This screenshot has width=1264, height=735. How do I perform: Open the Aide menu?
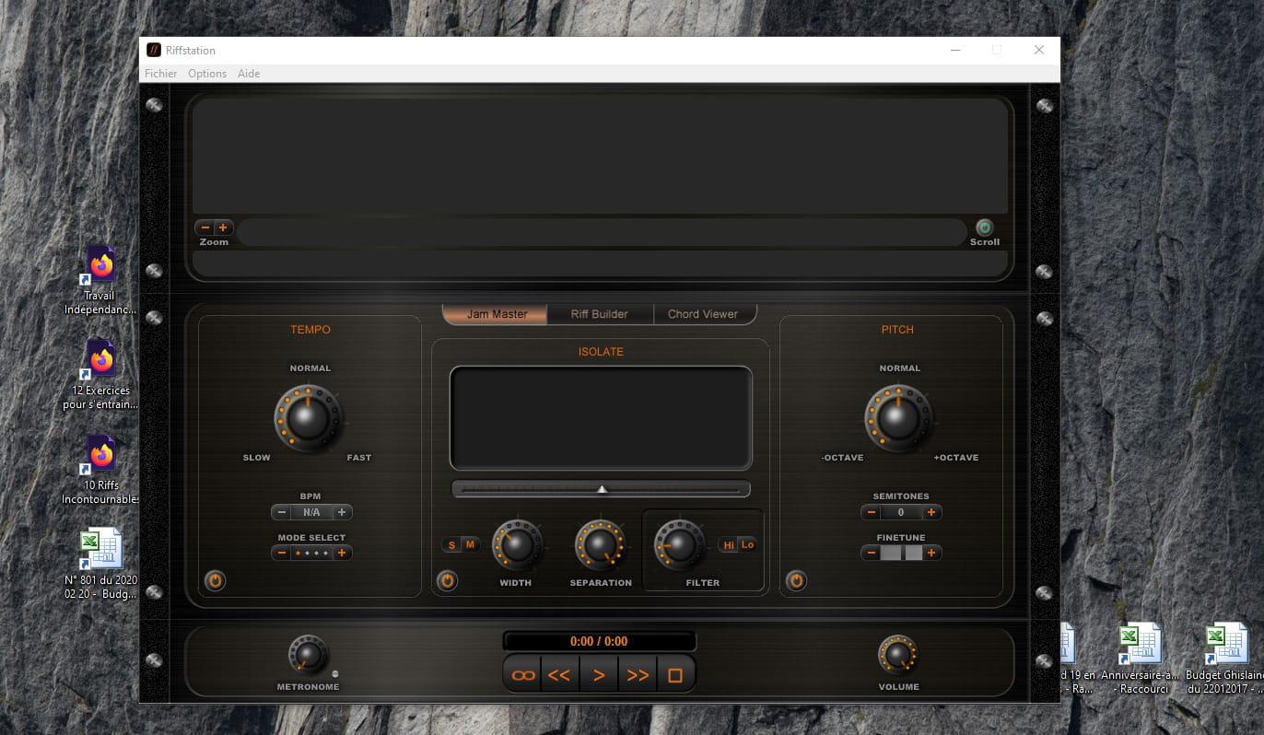(249, 74)
